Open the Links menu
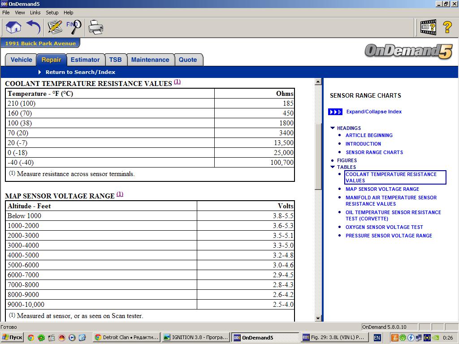459x344 pixels. pyautogui.click(x=35, y=13)
